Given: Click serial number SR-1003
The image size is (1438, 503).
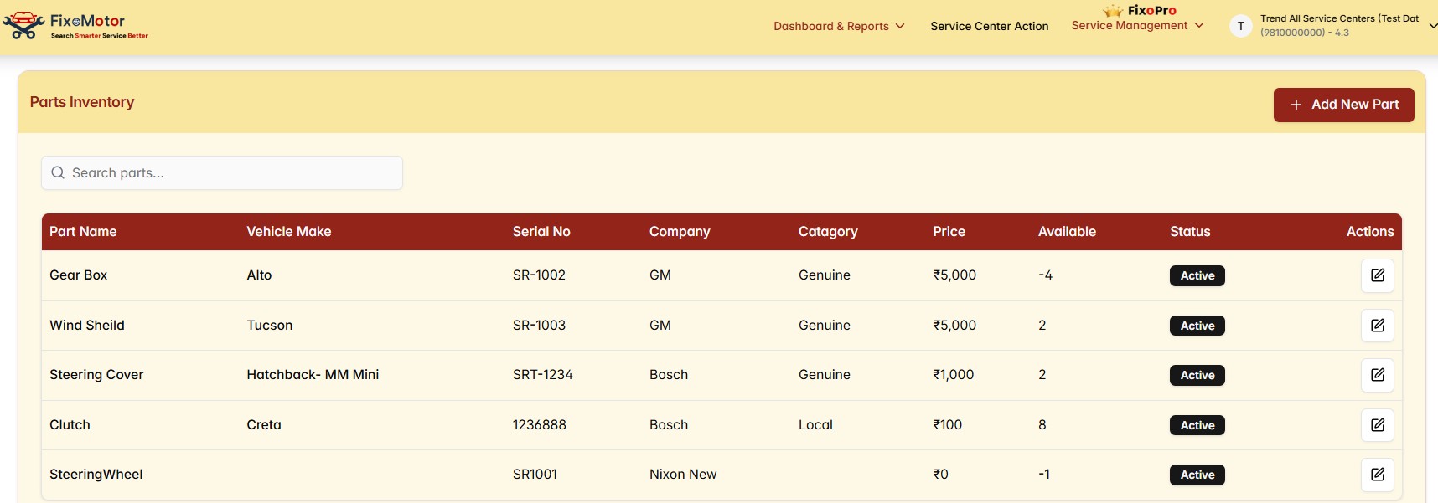Looking at the screenshot, I should (539, 326).
